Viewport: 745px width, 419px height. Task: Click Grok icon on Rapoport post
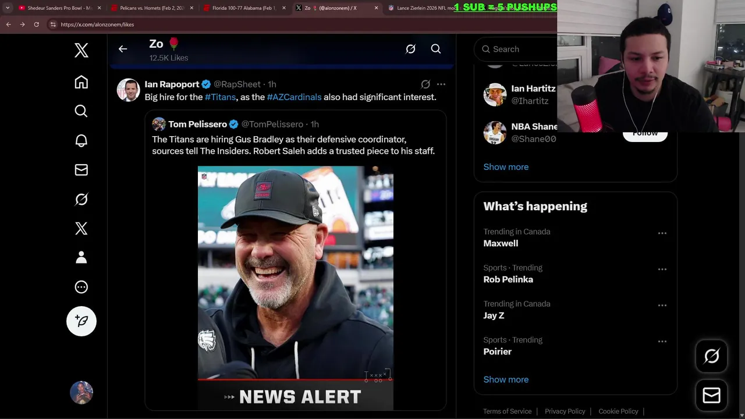pos(425,84)
